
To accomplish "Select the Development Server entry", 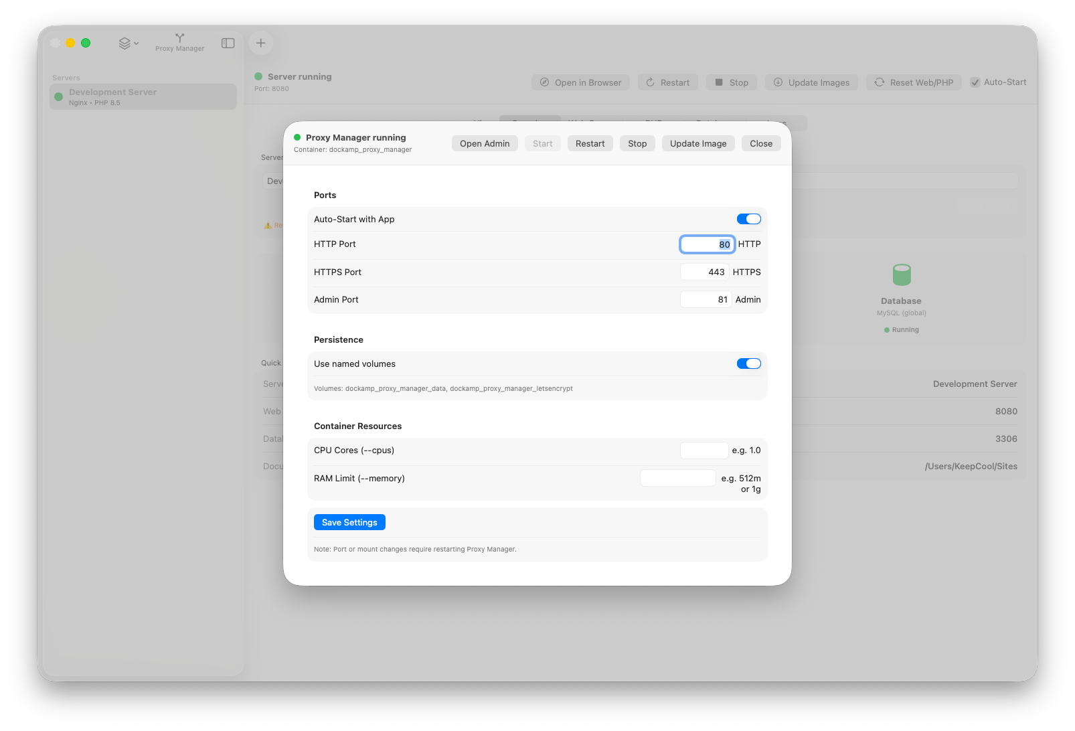I will pyautogui.click(x=143, y=96).
